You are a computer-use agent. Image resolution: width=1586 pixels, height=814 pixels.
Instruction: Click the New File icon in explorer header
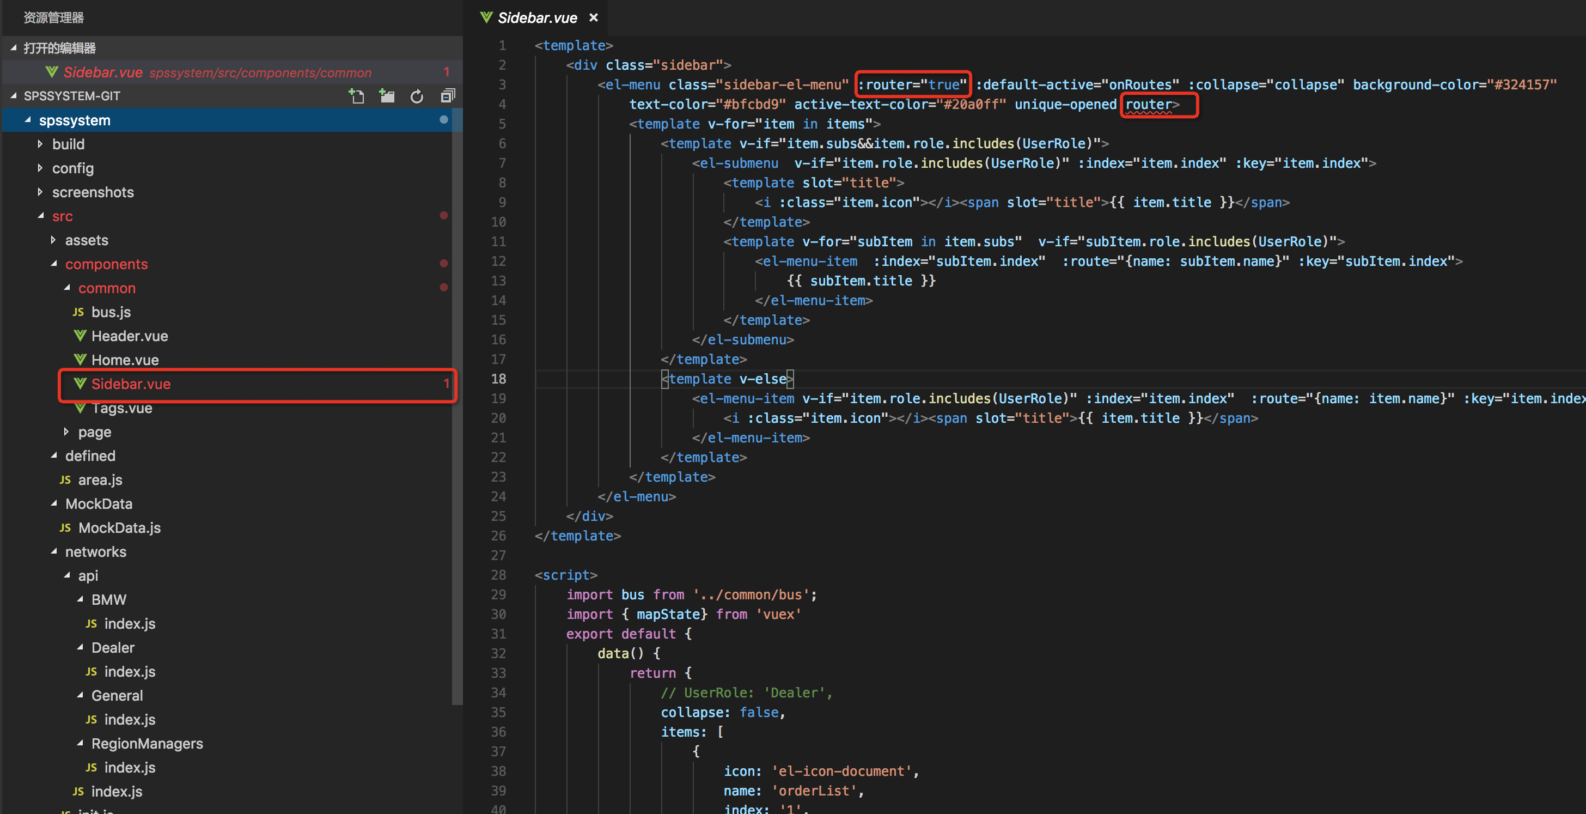coord(357,96)
